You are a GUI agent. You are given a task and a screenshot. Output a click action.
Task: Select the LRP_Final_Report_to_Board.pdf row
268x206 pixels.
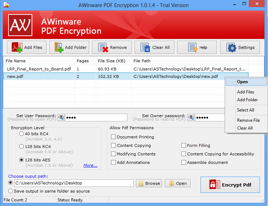(126, 69)
